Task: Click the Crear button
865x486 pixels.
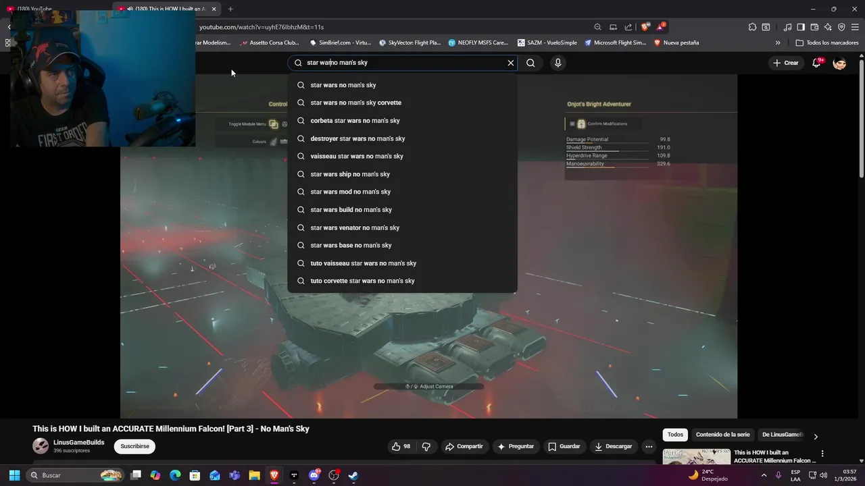Action: coord(785,63)
